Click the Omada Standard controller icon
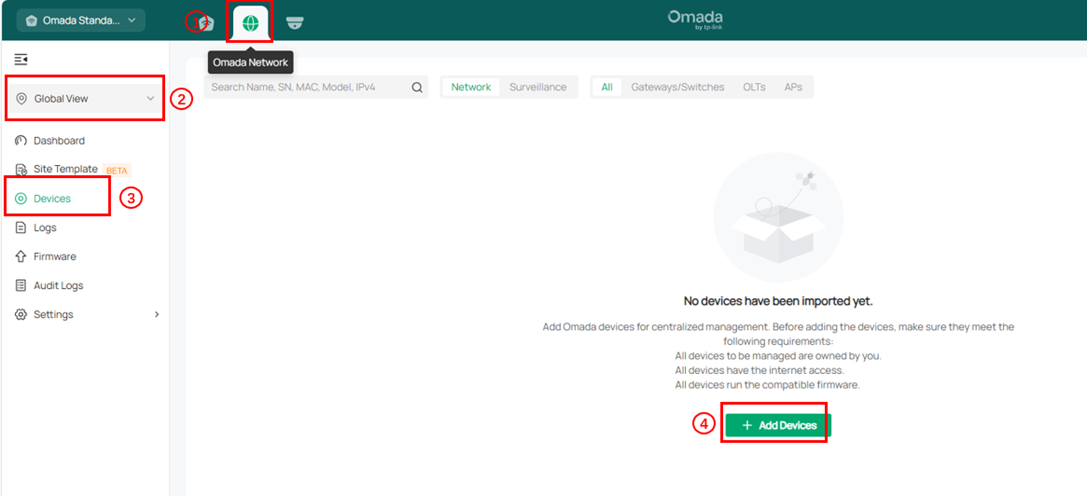The image size is (1087, 496). tap(32, 21)
